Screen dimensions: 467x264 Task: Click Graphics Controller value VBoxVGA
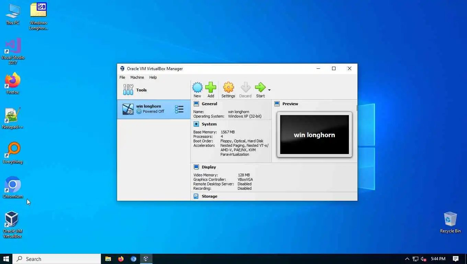pos(245,179)
